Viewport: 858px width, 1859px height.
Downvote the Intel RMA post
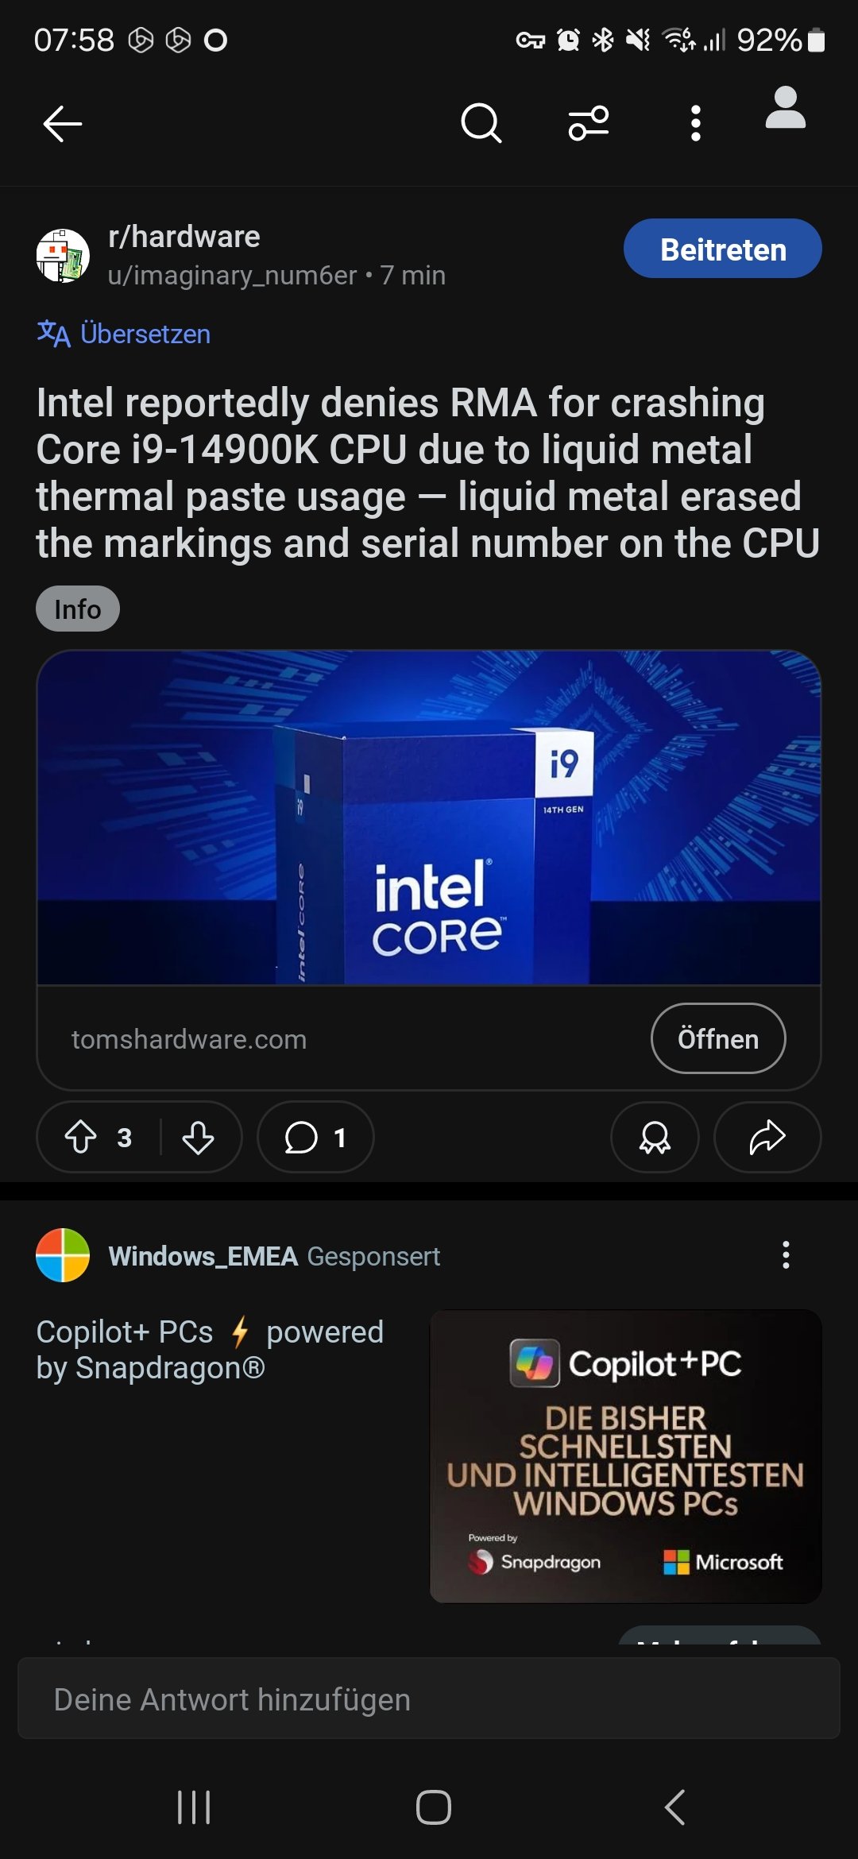[198, 1137]
